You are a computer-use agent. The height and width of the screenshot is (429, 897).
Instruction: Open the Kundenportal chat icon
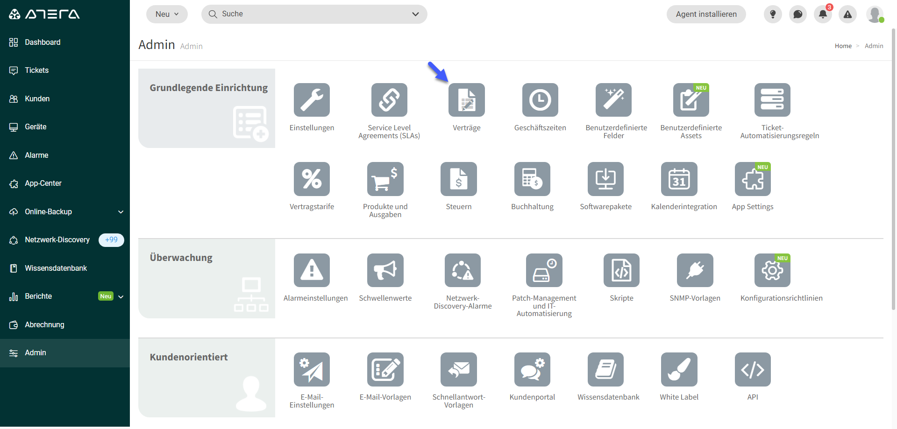tap(532, 369)
